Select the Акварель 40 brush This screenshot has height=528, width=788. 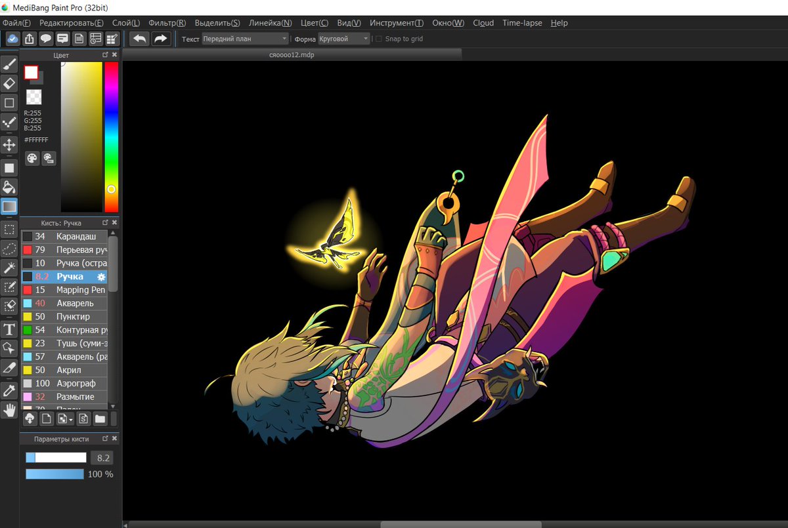pyautogui.click(x=64, y=303)
